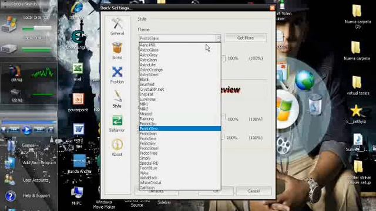Pick the Milk2 theme
The height and width of the screenshot is (211, 376).
[x=180, y=109]
